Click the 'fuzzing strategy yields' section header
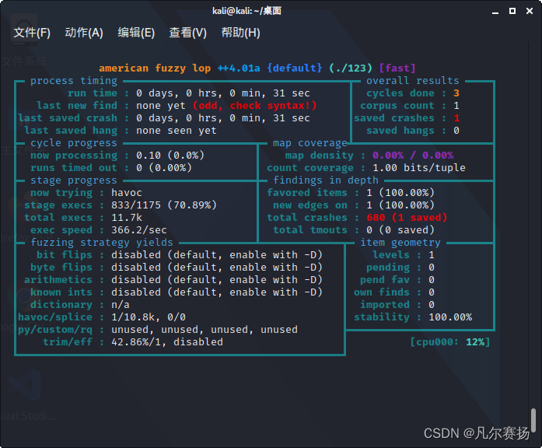 102,243
